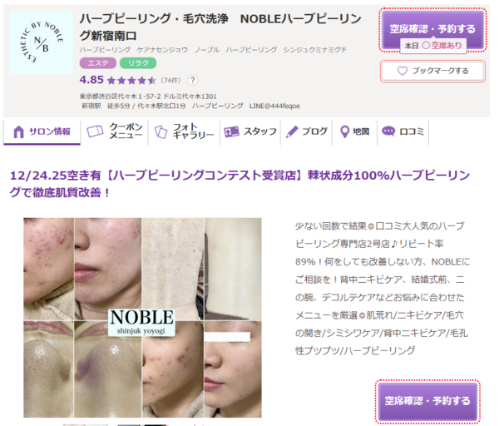Click the question mark help icon beside rating

point(193,80)
